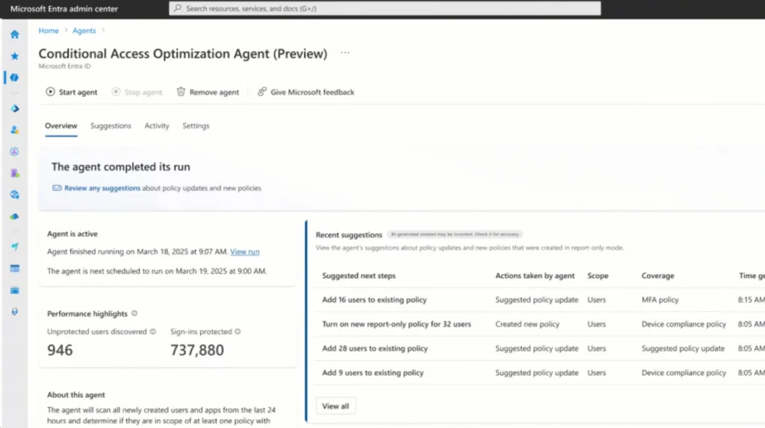Viewport: 765px width, 428px height.
Task: Click the Stop agent icon
Action: click(116, 92)
